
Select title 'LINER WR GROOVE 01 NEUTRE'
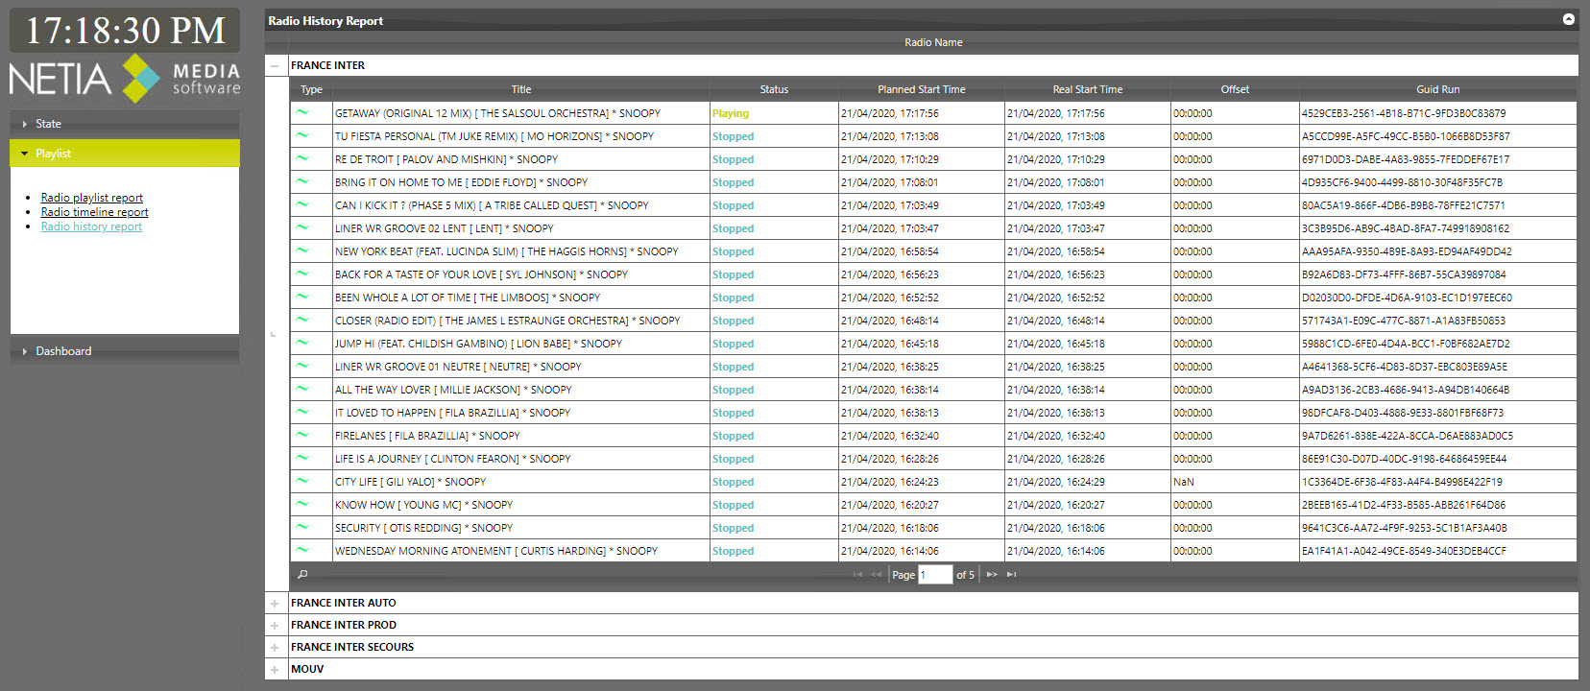458,367
